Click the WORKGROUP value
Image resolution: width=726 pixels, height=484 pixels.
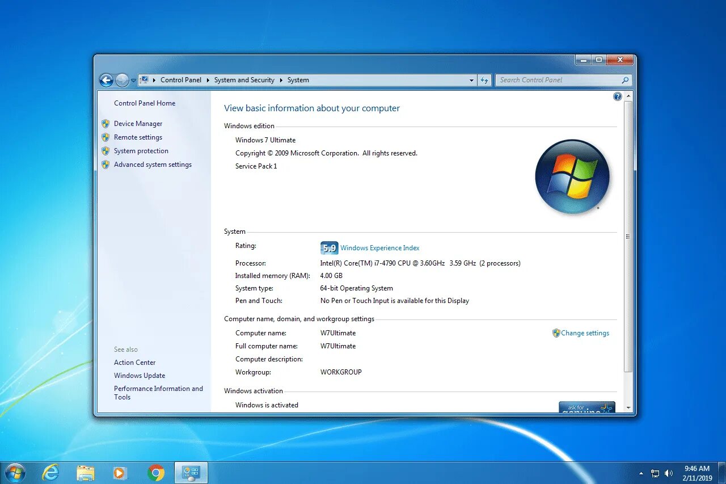[x=341, y=372]
